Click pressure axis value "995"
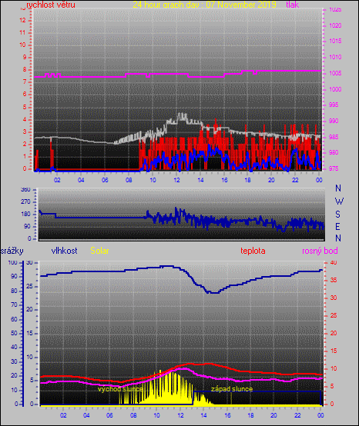This screenshot has height=426, width=359. click(x=334, y=105)
